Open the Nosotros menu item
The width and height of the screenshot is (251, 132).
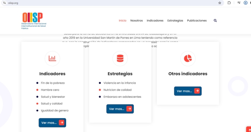click(x=136, y=20)
